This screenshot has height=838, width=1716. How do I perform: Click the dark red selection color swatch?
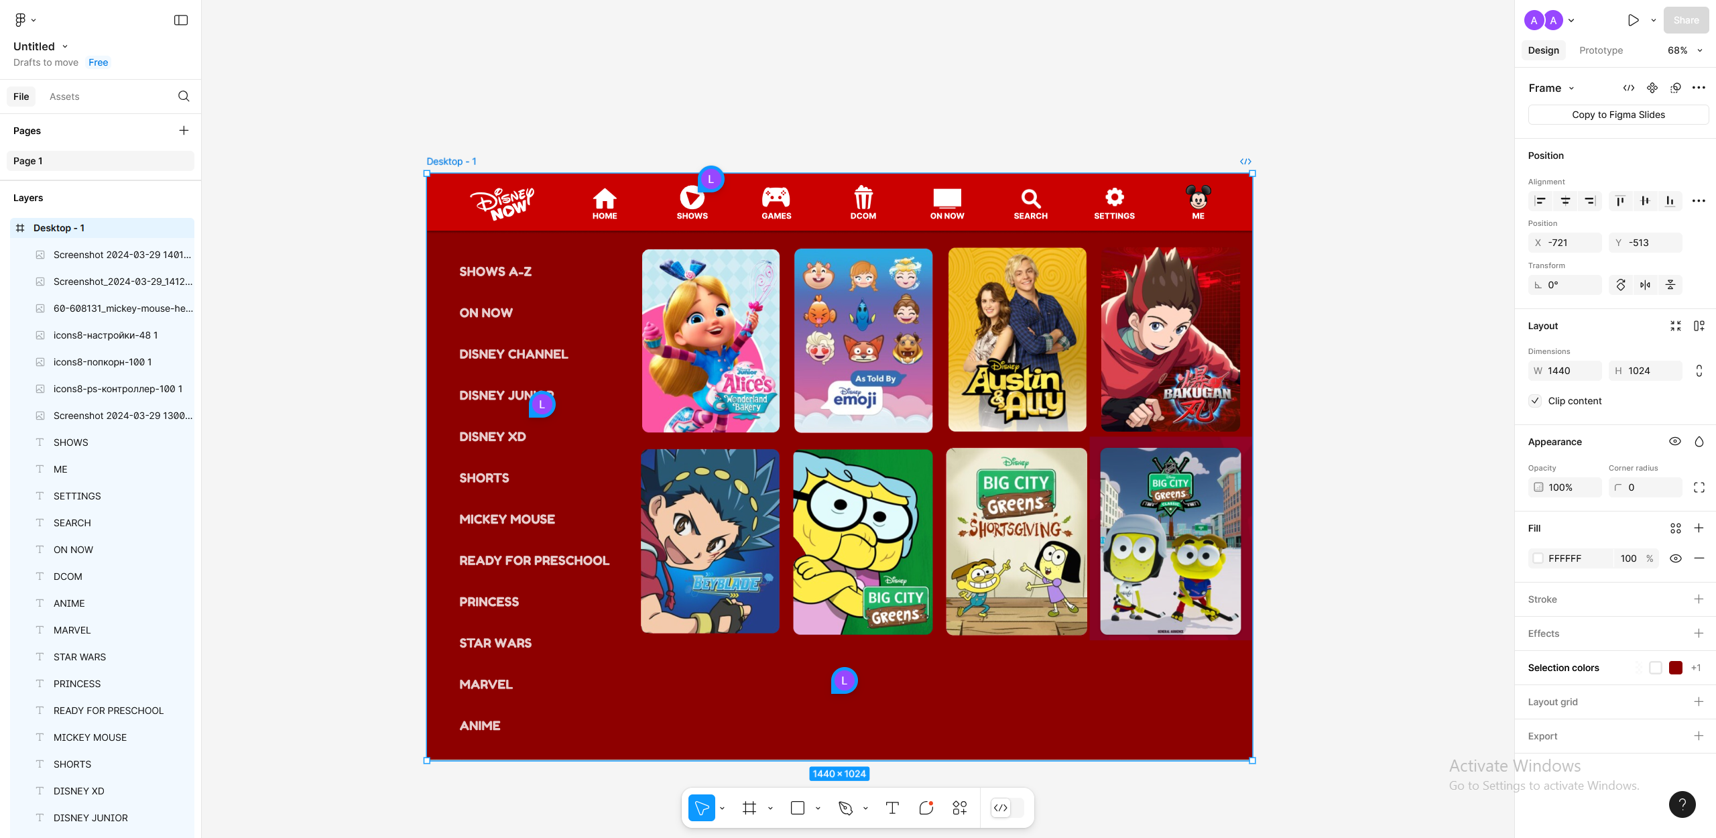(1676, 668)
